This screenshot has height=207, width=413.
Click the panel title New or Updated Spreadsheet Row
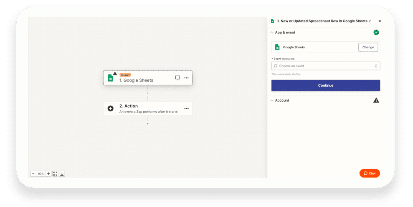[x=322, y=21]
